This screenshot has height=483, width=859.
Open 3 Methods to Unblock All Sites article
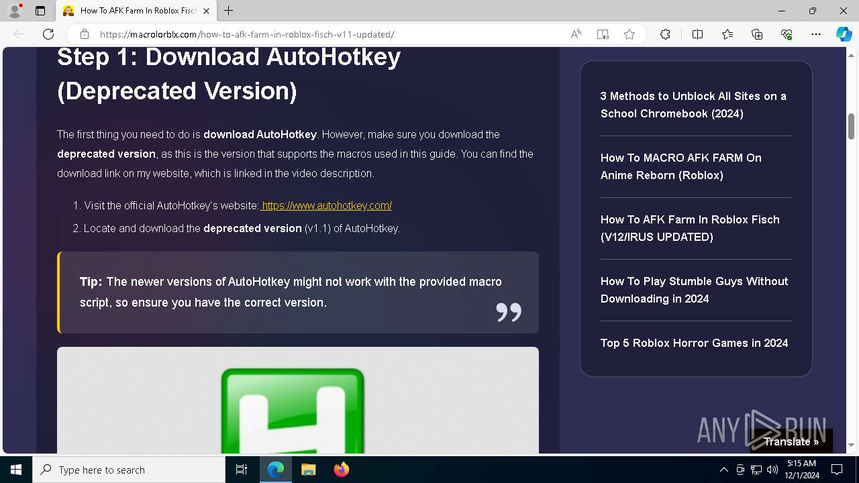(693, 105)
